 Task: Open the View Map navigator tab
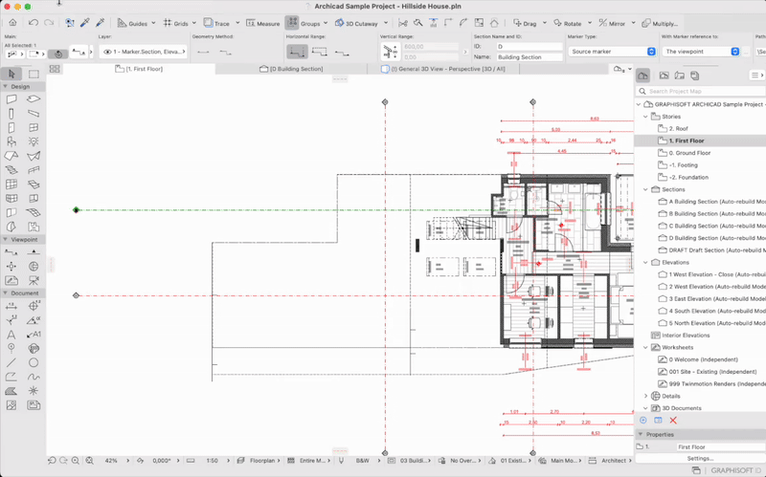664,76
